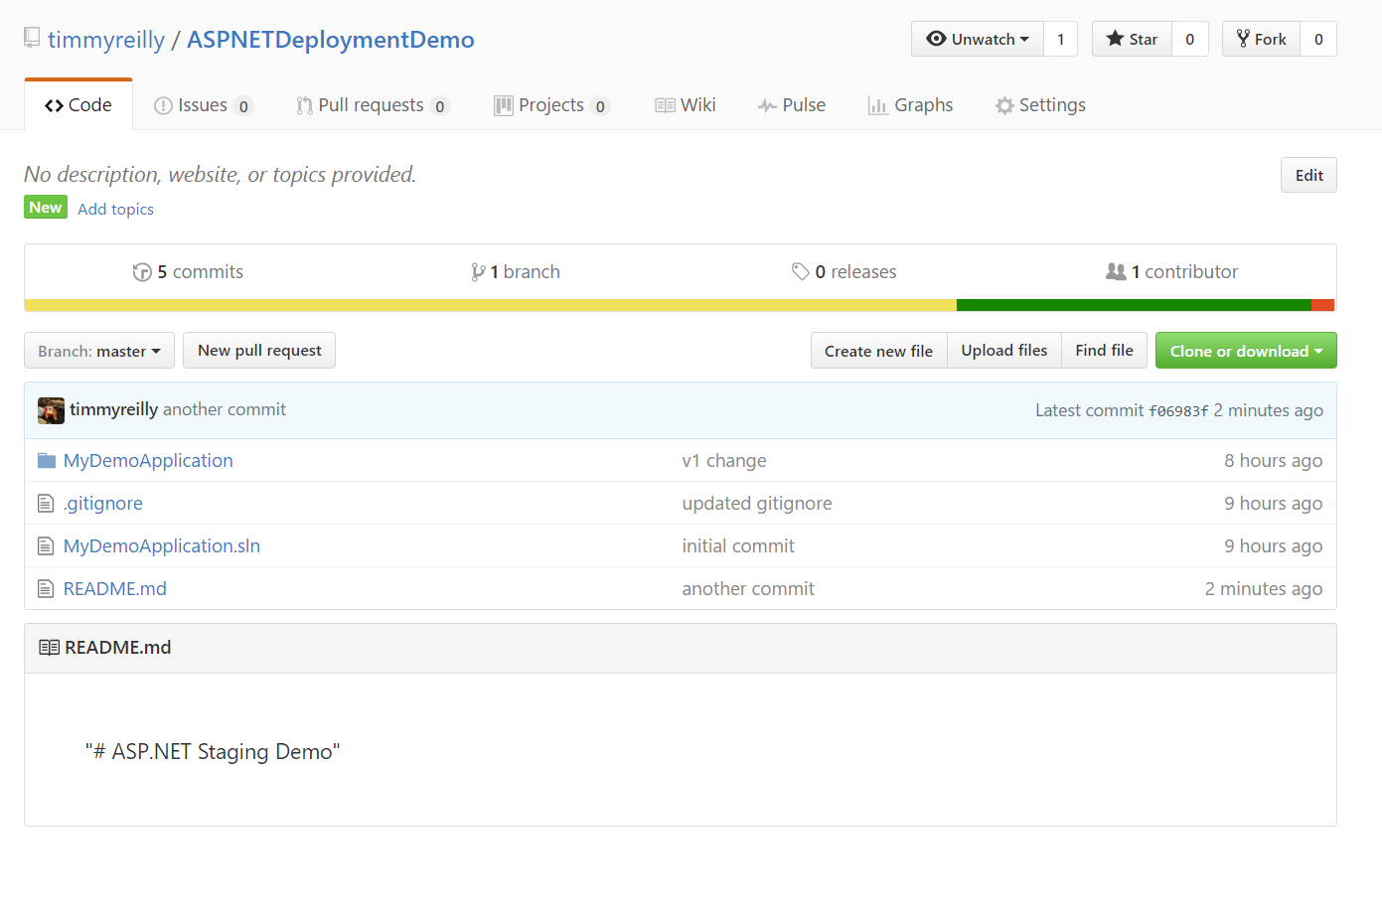Screen dimensions: 1382x919
Task: Click '2 minutes ago' in README.md row
Action: coord(1264,589)
